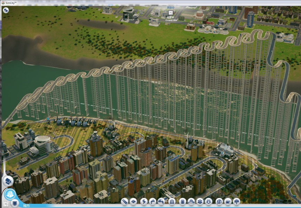
Task: Click the shield icon button
Action: [x=15, y=203]
